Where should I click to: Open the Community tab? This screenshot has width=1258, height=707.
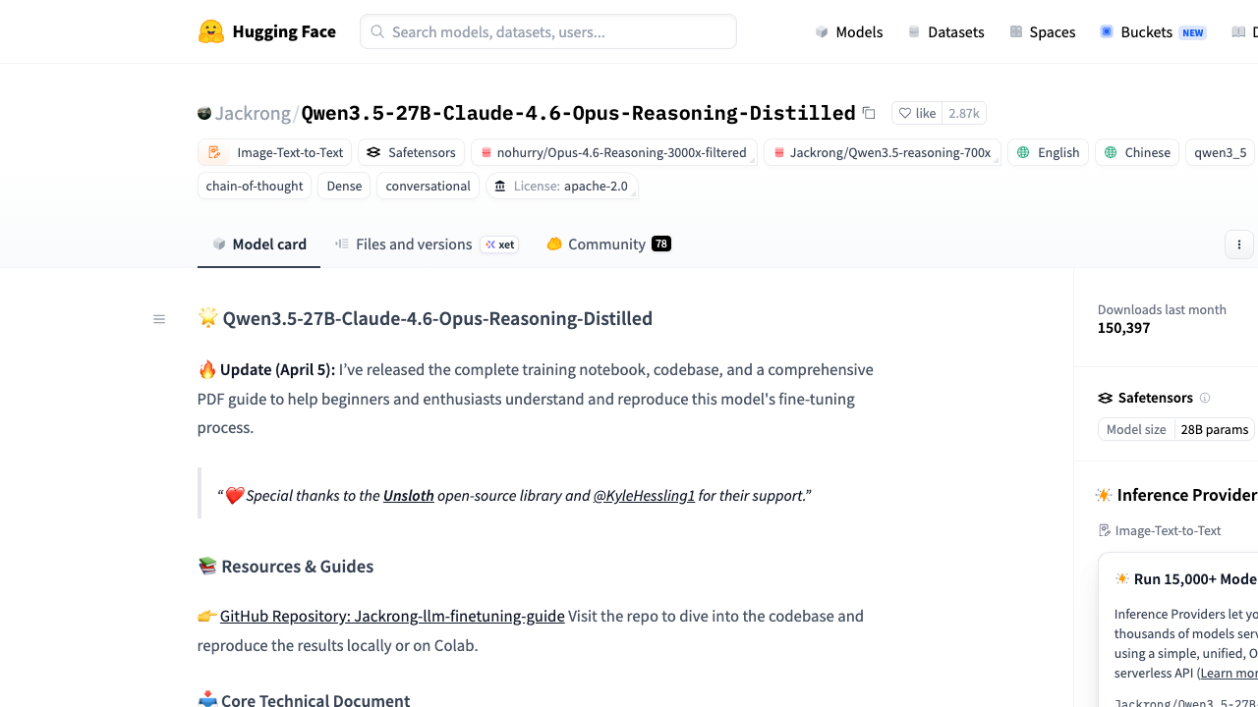[x=608, y=245]
